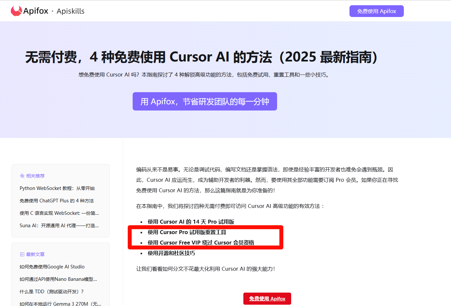Click the 最新文章 section icon
Viewport: 451px width, 306px height.
pos(22,254)
